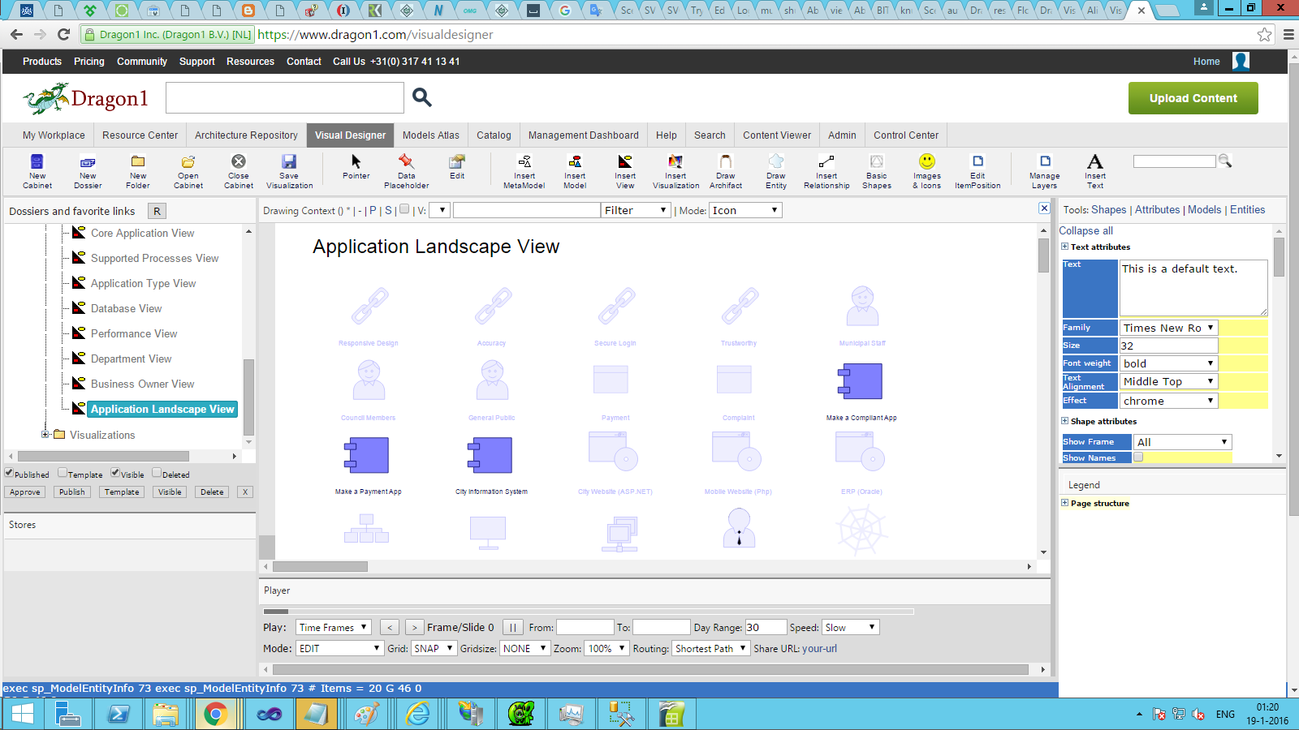Switch to the Models Atlas tab

pos(430,135)
